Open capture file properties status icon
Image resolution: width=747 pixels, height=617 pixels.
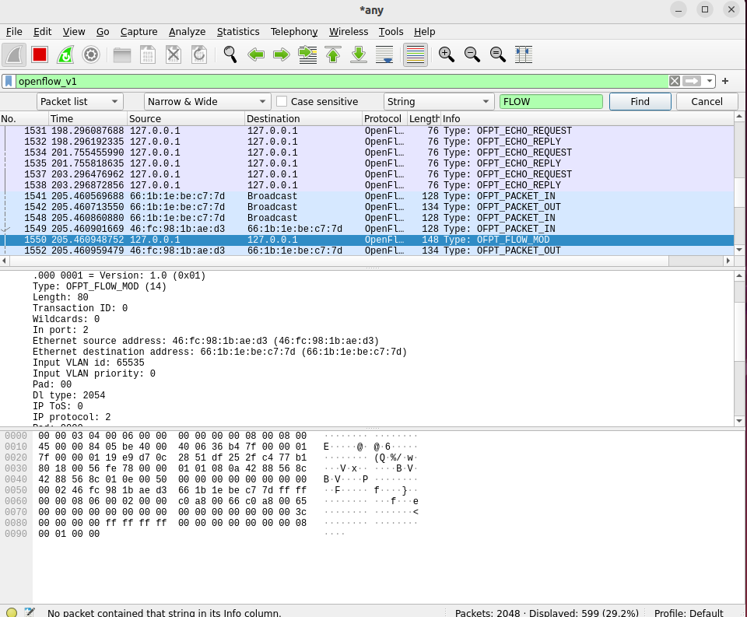(29, 612)
